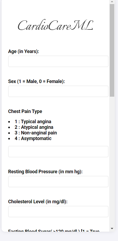This screenshot has height=241, width=118.
Task: Click the Cholesterol Level input box
Action: tap(58, 212)
